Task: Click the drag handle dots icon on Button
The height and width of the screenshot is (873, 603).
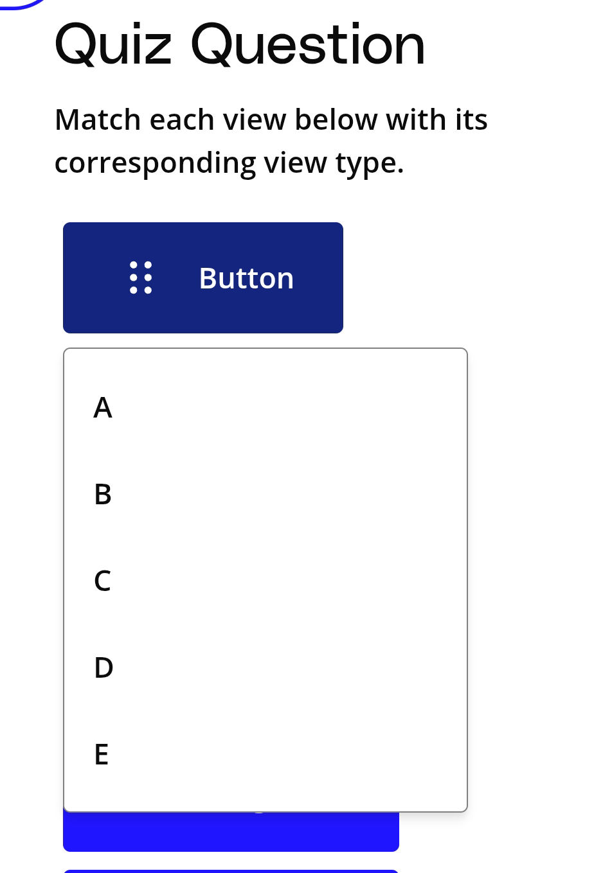Action: (x=141, y=278)
